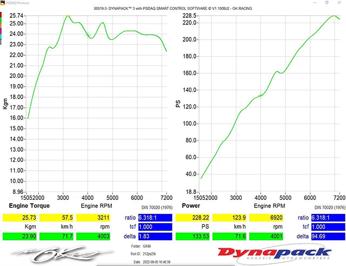Click the Date 2022-08-05 timestamp
Viewport: 346px width, 266px height.
152,262
